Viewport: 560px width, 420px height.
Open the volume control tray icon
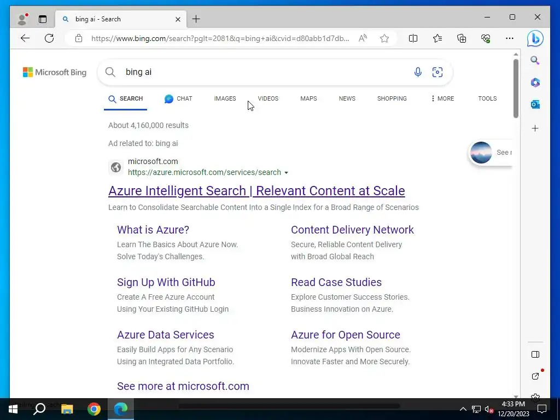tap(489, 409)
